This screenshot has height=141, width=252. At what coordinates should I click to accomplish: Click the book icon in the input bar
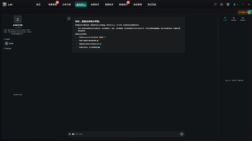point(73,134)
